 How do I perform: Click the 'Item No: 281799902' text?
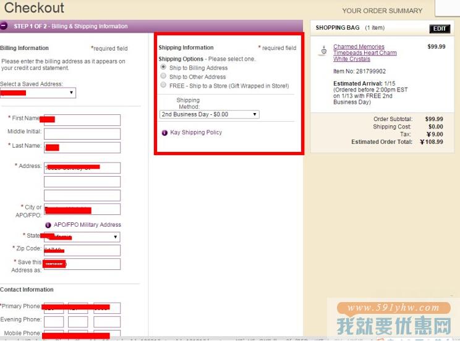pos(359,71)
